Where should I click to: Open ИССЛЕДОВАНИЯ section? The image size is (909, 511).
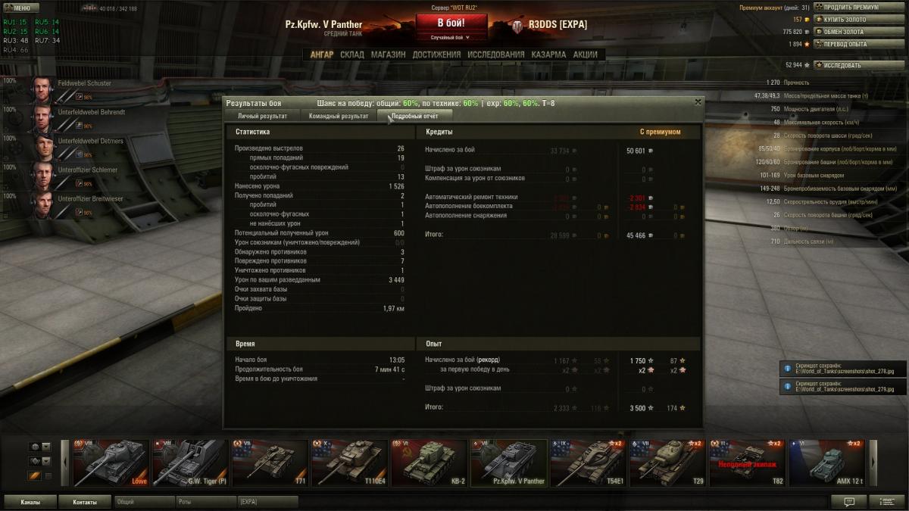click(495, 55)
